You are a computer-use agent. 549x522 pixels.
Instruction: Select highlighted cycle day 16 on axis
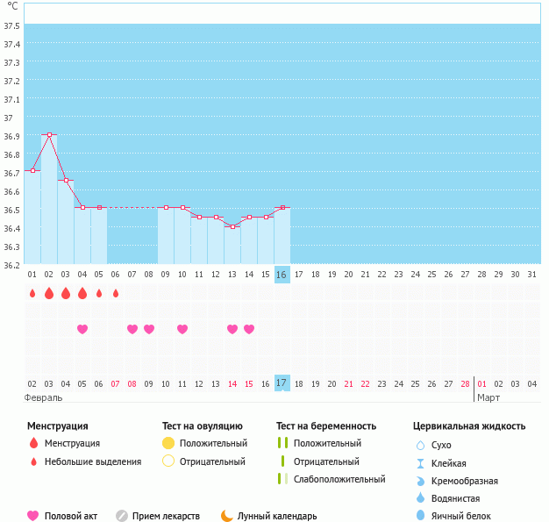[x=282, y=275]
